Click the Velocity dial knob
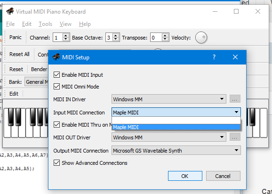This screenshot has height=194, width=272. pyautogui.click(x=201, y=37)
